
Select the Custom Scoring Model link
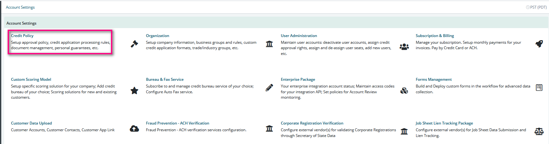[31, 80]
